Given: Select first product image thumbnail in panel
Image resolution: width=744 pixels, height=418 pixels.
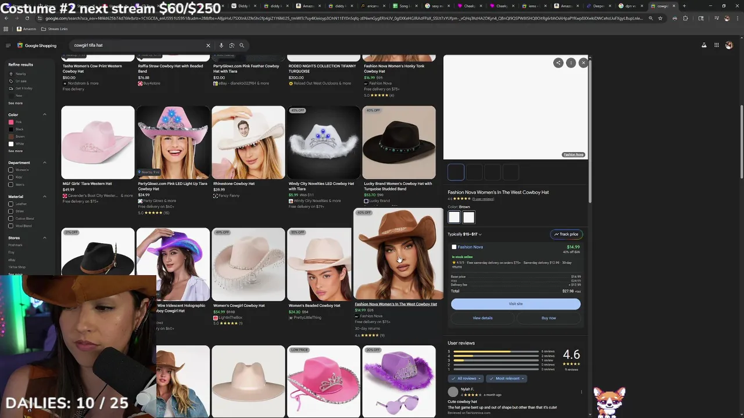Looking at the screenshot, I should [456, 172].
